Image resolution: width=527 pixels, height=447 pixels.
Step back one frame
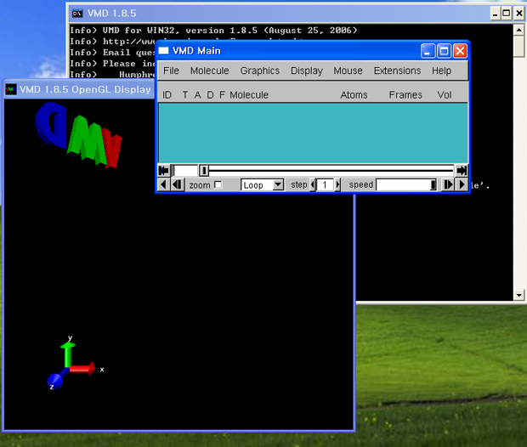177,185
